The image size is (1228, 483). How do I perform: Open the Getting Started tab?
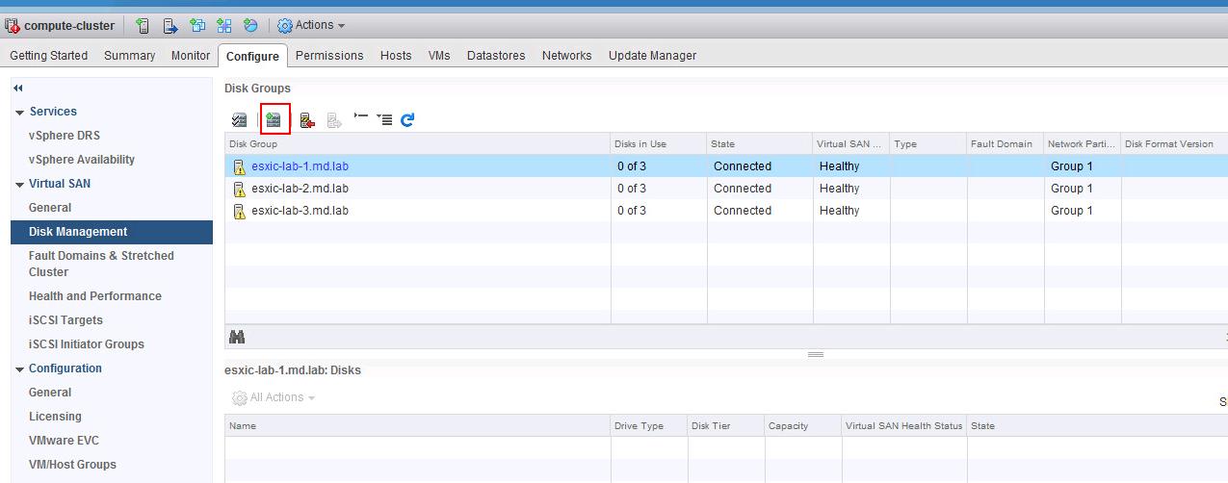(48, 56)
